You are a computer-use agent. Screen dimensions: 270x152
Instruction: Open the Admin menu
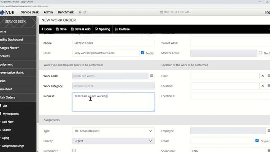(x=48, y=12)
